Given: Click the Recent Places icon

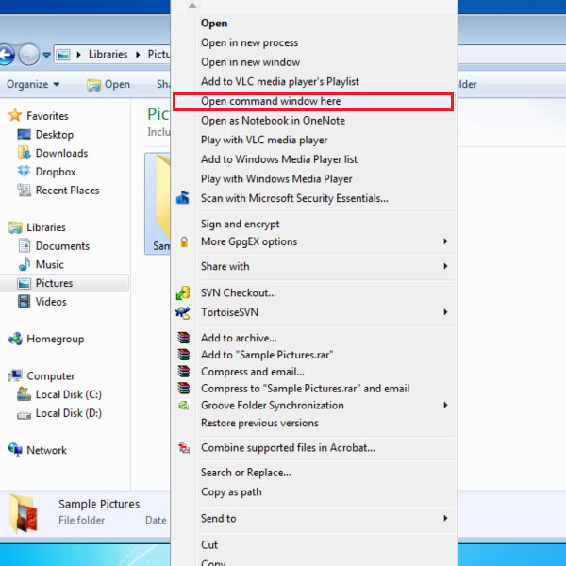Looking at the screenshot, I should (24, 191).
